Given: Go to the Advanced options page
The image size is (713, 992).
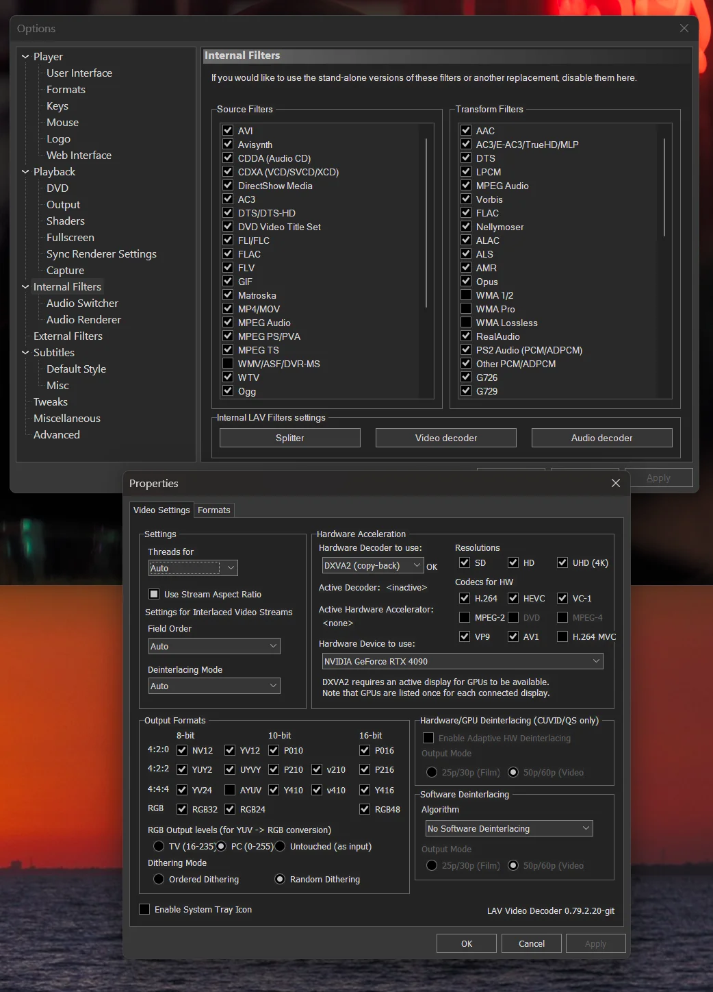Looking at the screenshot, I should (57, 435).
